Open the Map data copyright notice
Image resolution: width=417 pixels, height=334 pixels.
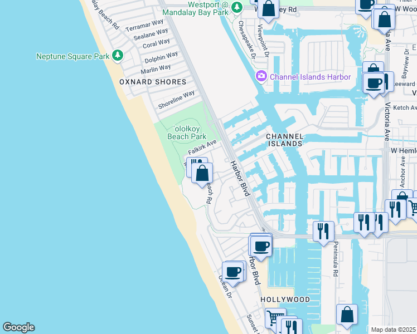[394, 330]
